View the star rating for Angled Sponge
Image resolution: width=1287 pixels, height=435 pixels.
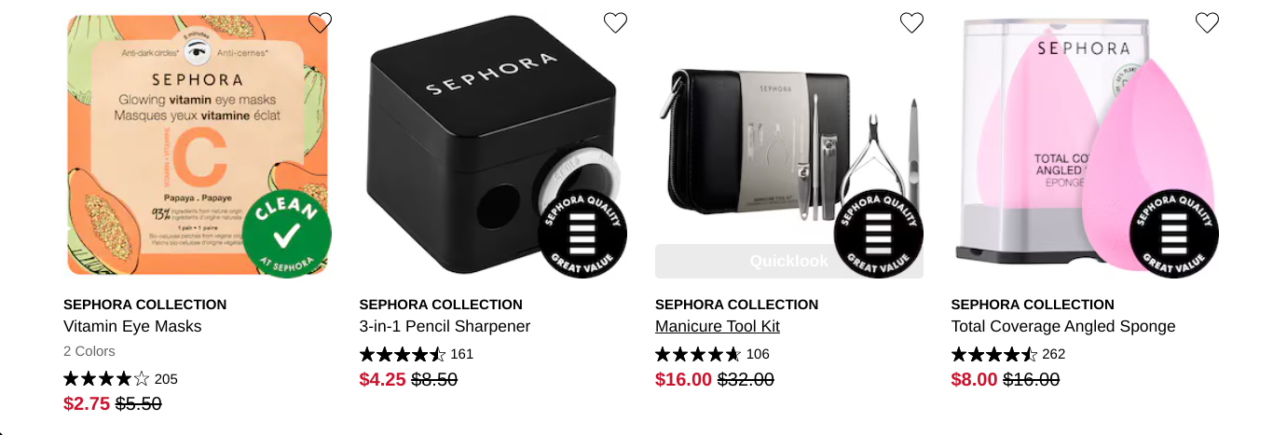click(994, 354)
